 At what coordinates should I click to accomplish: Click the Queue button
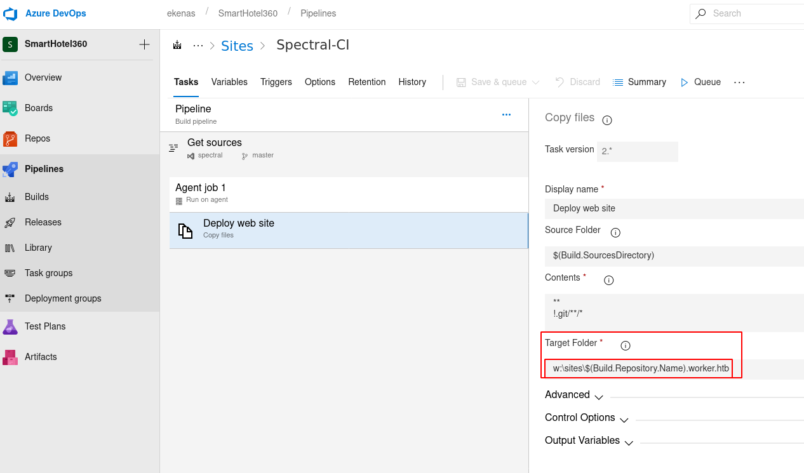click(x=700, y=82)
